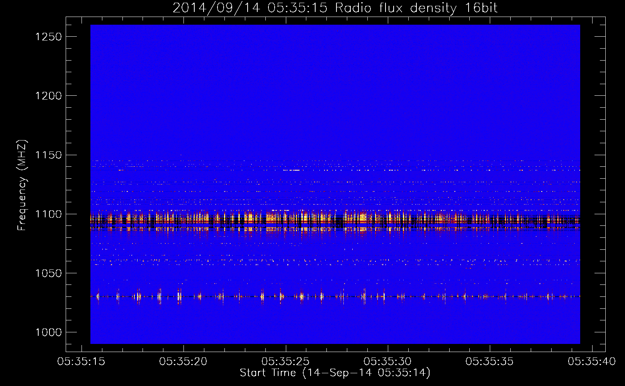Click the 05:35:15 time tick label
Image resolution: width=625 pixels, height=386 pixels.
81,362
